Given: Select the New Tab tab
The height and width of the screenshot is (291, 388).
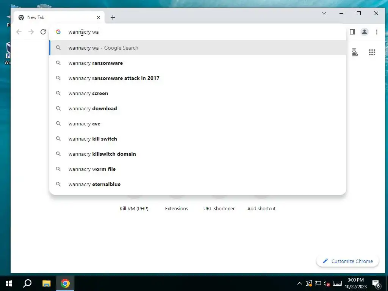Looking at the screenshot, I should (x=59, y=17).
